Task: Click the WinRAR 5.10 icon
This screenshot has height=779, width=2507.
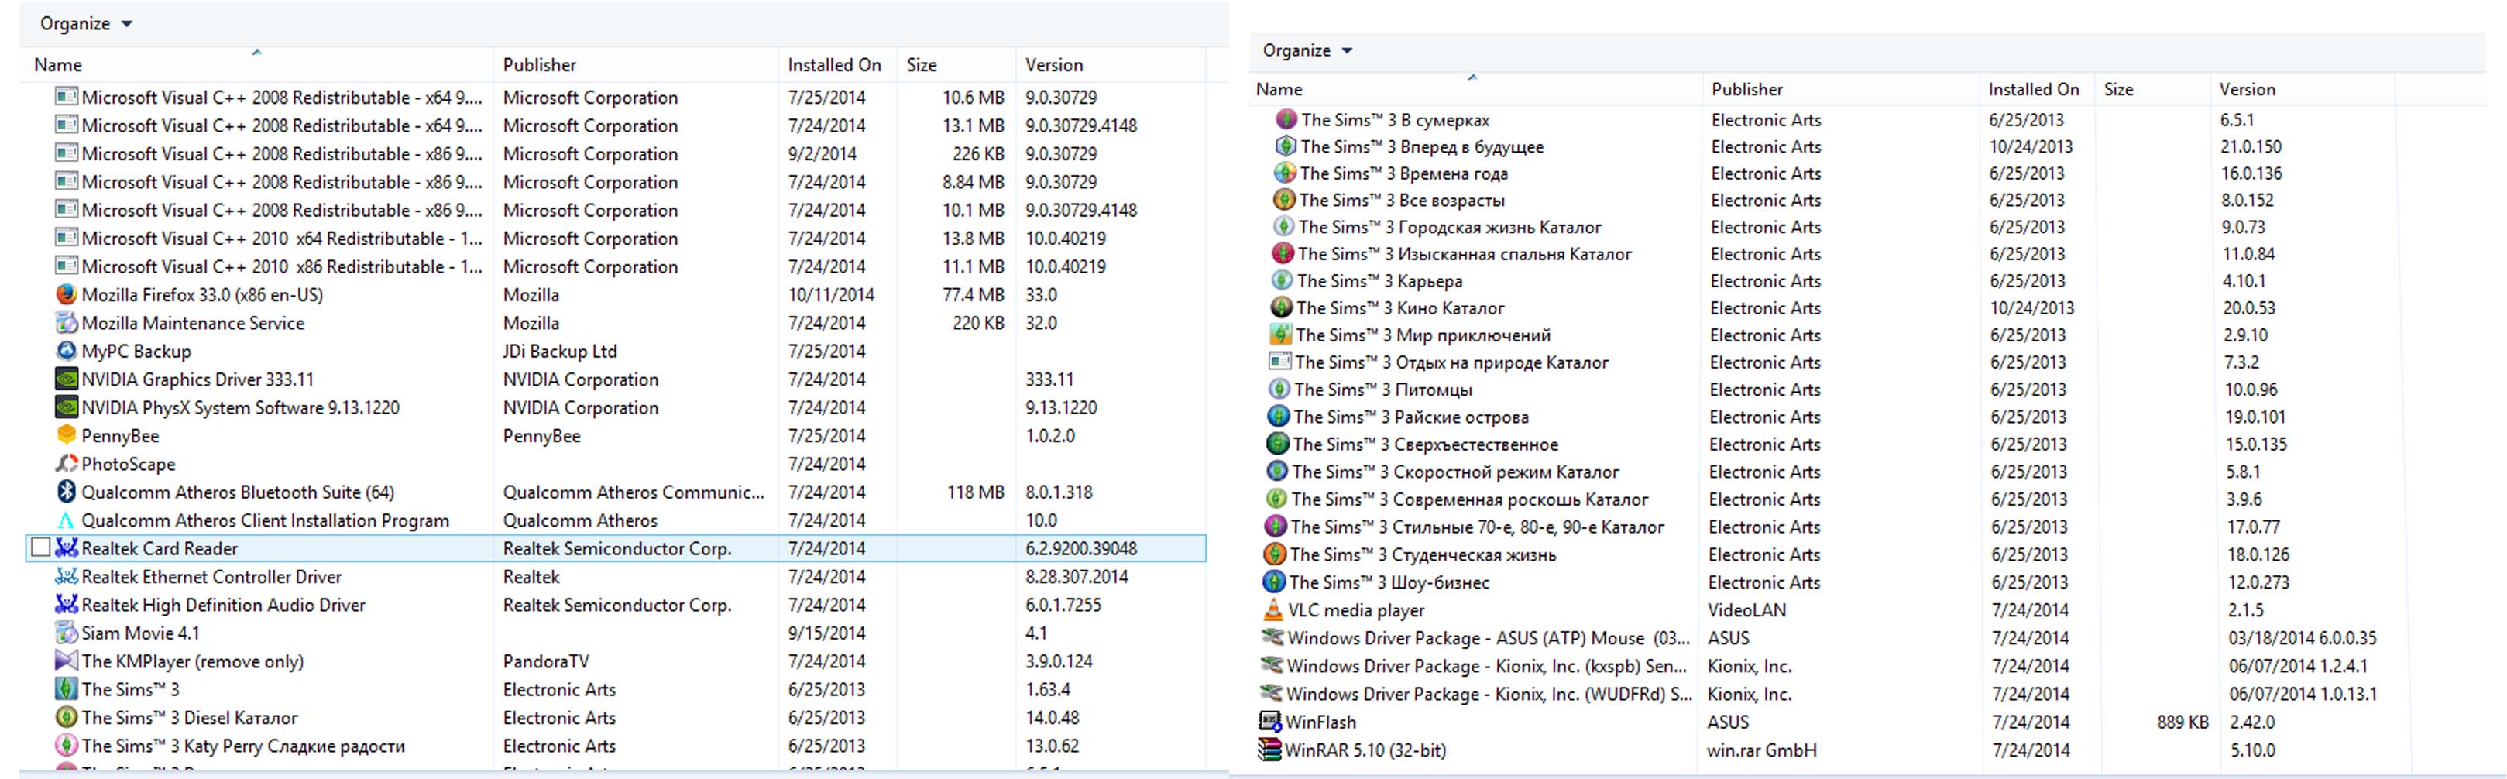Action: 1269,750
